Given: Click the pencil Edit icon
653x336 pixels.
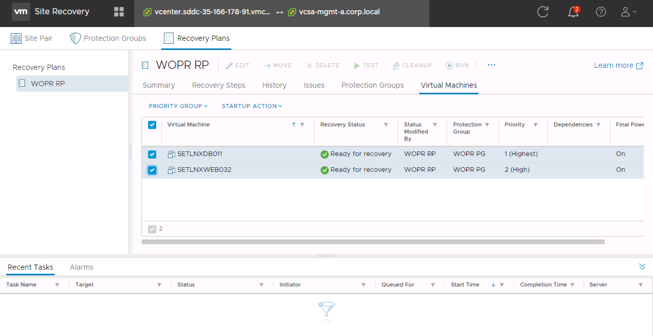Looking at the screenshot, I should coord(229,66).
